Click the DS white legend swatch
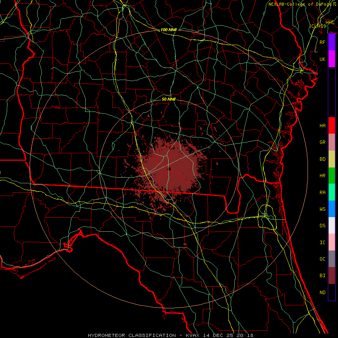Image resolution: width=338 pixels, height=338 pixels. (332, 225)
